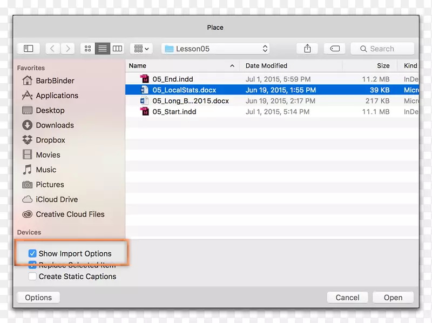Viewport: 432px width, 323px height.
Task: Uncheck Show Import Options checkbox
Action: point(32,253)
